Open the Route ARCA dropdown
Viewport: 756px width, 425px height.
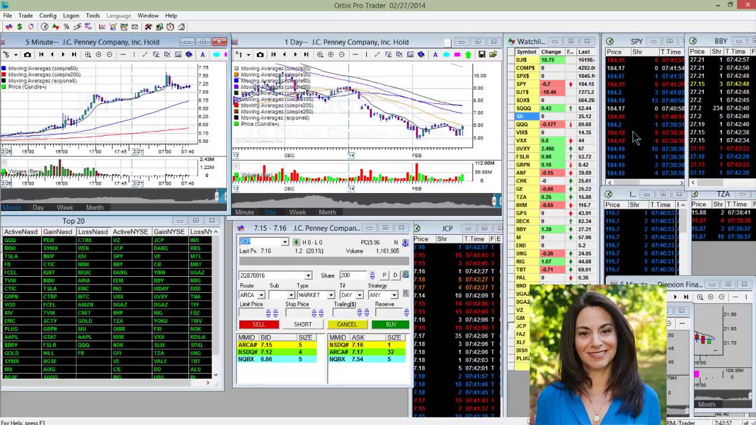[x=261, y=295]
